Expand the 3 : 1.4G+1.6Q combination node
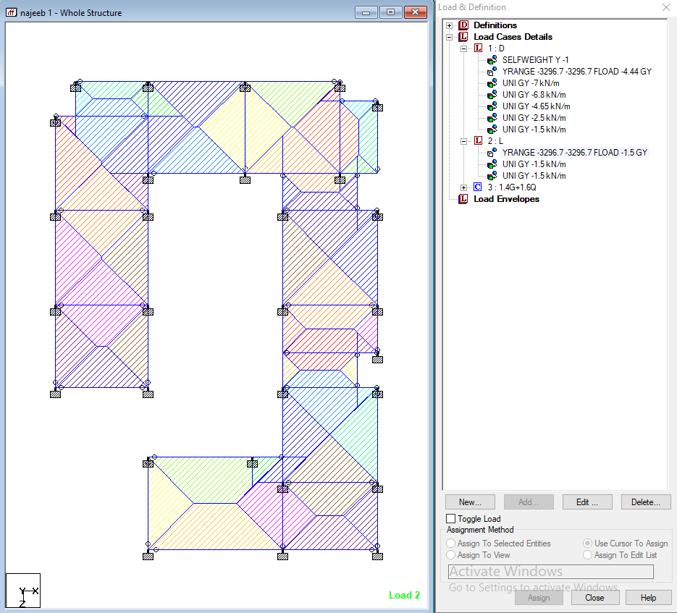Image resolution: width=677 pixels, height=613 pixels. pyautogui.click(x=463, y=187)
